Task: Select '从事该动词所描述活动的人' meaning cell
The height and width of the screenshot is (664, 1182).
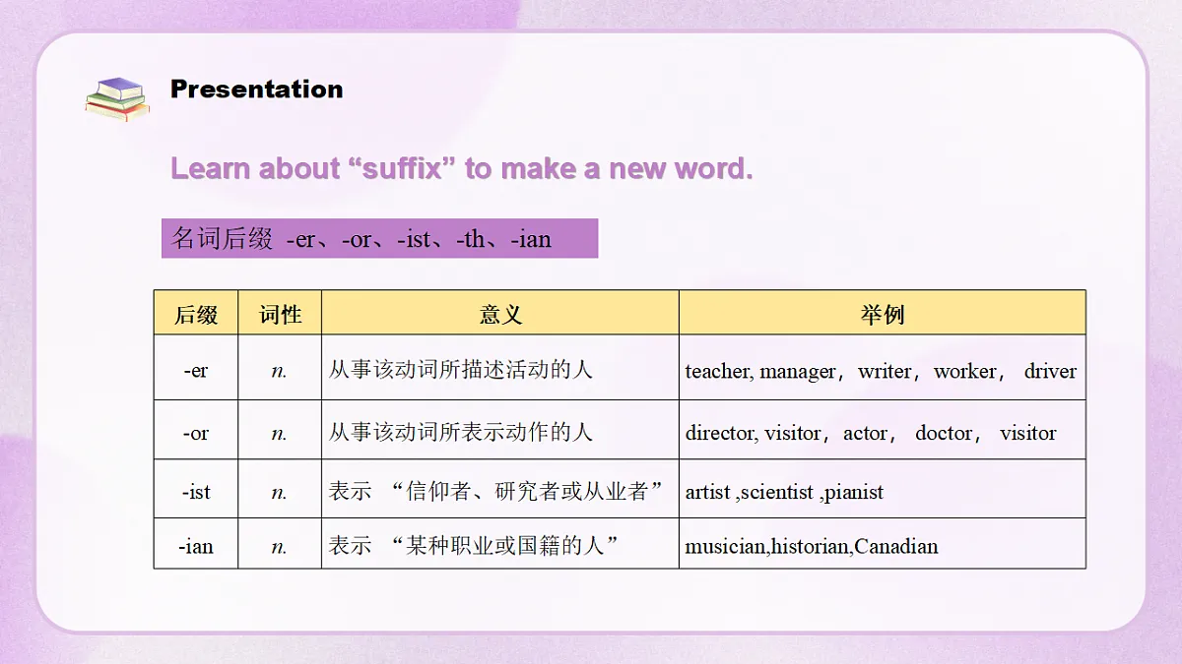Action: pyautogui.click(x=500, y=368)
